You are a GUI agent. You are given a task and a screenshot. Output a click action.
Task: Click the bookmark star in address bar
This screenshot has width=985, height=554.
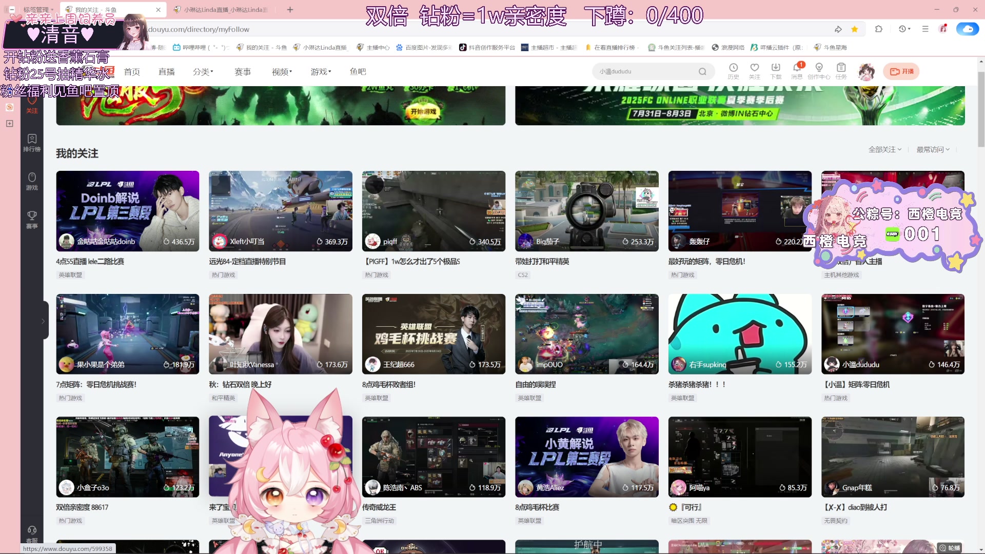pyautogui.click(x=855, y=29)
